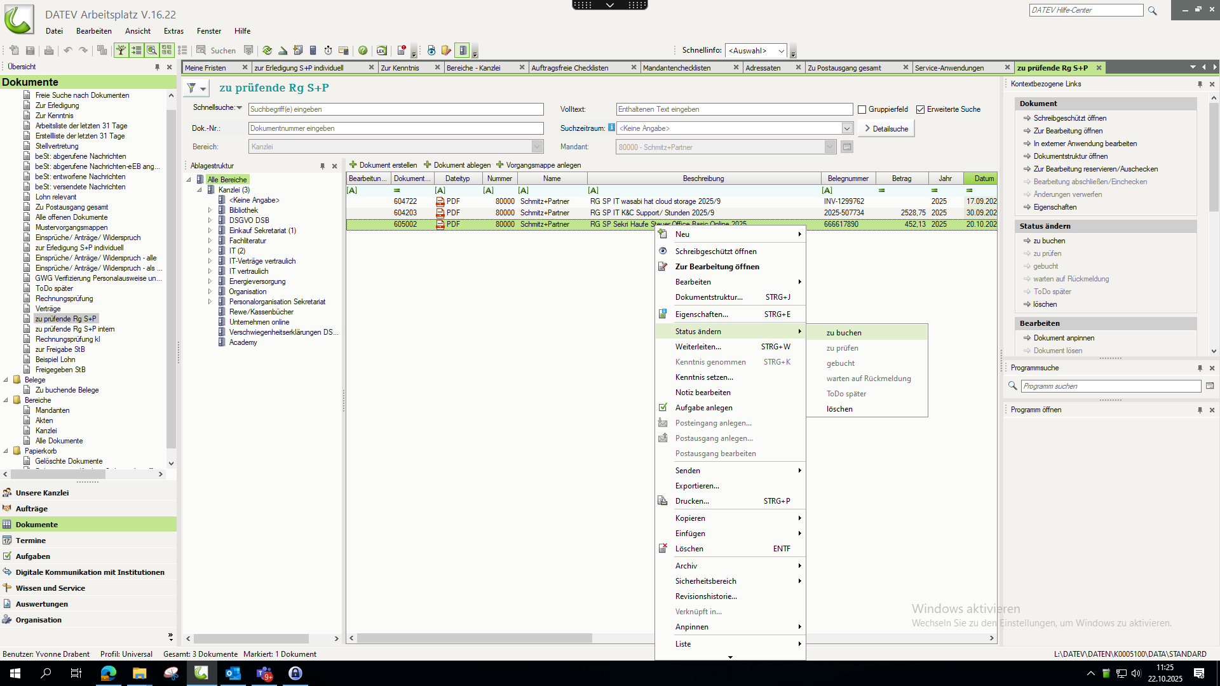Click the green refresh arrows icon
Screen dimensions: 1220x686
[x=267, y=50]
